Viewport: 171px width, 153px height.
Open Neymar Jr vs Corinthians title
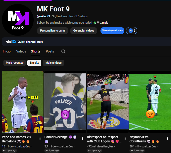click(144, 139)
